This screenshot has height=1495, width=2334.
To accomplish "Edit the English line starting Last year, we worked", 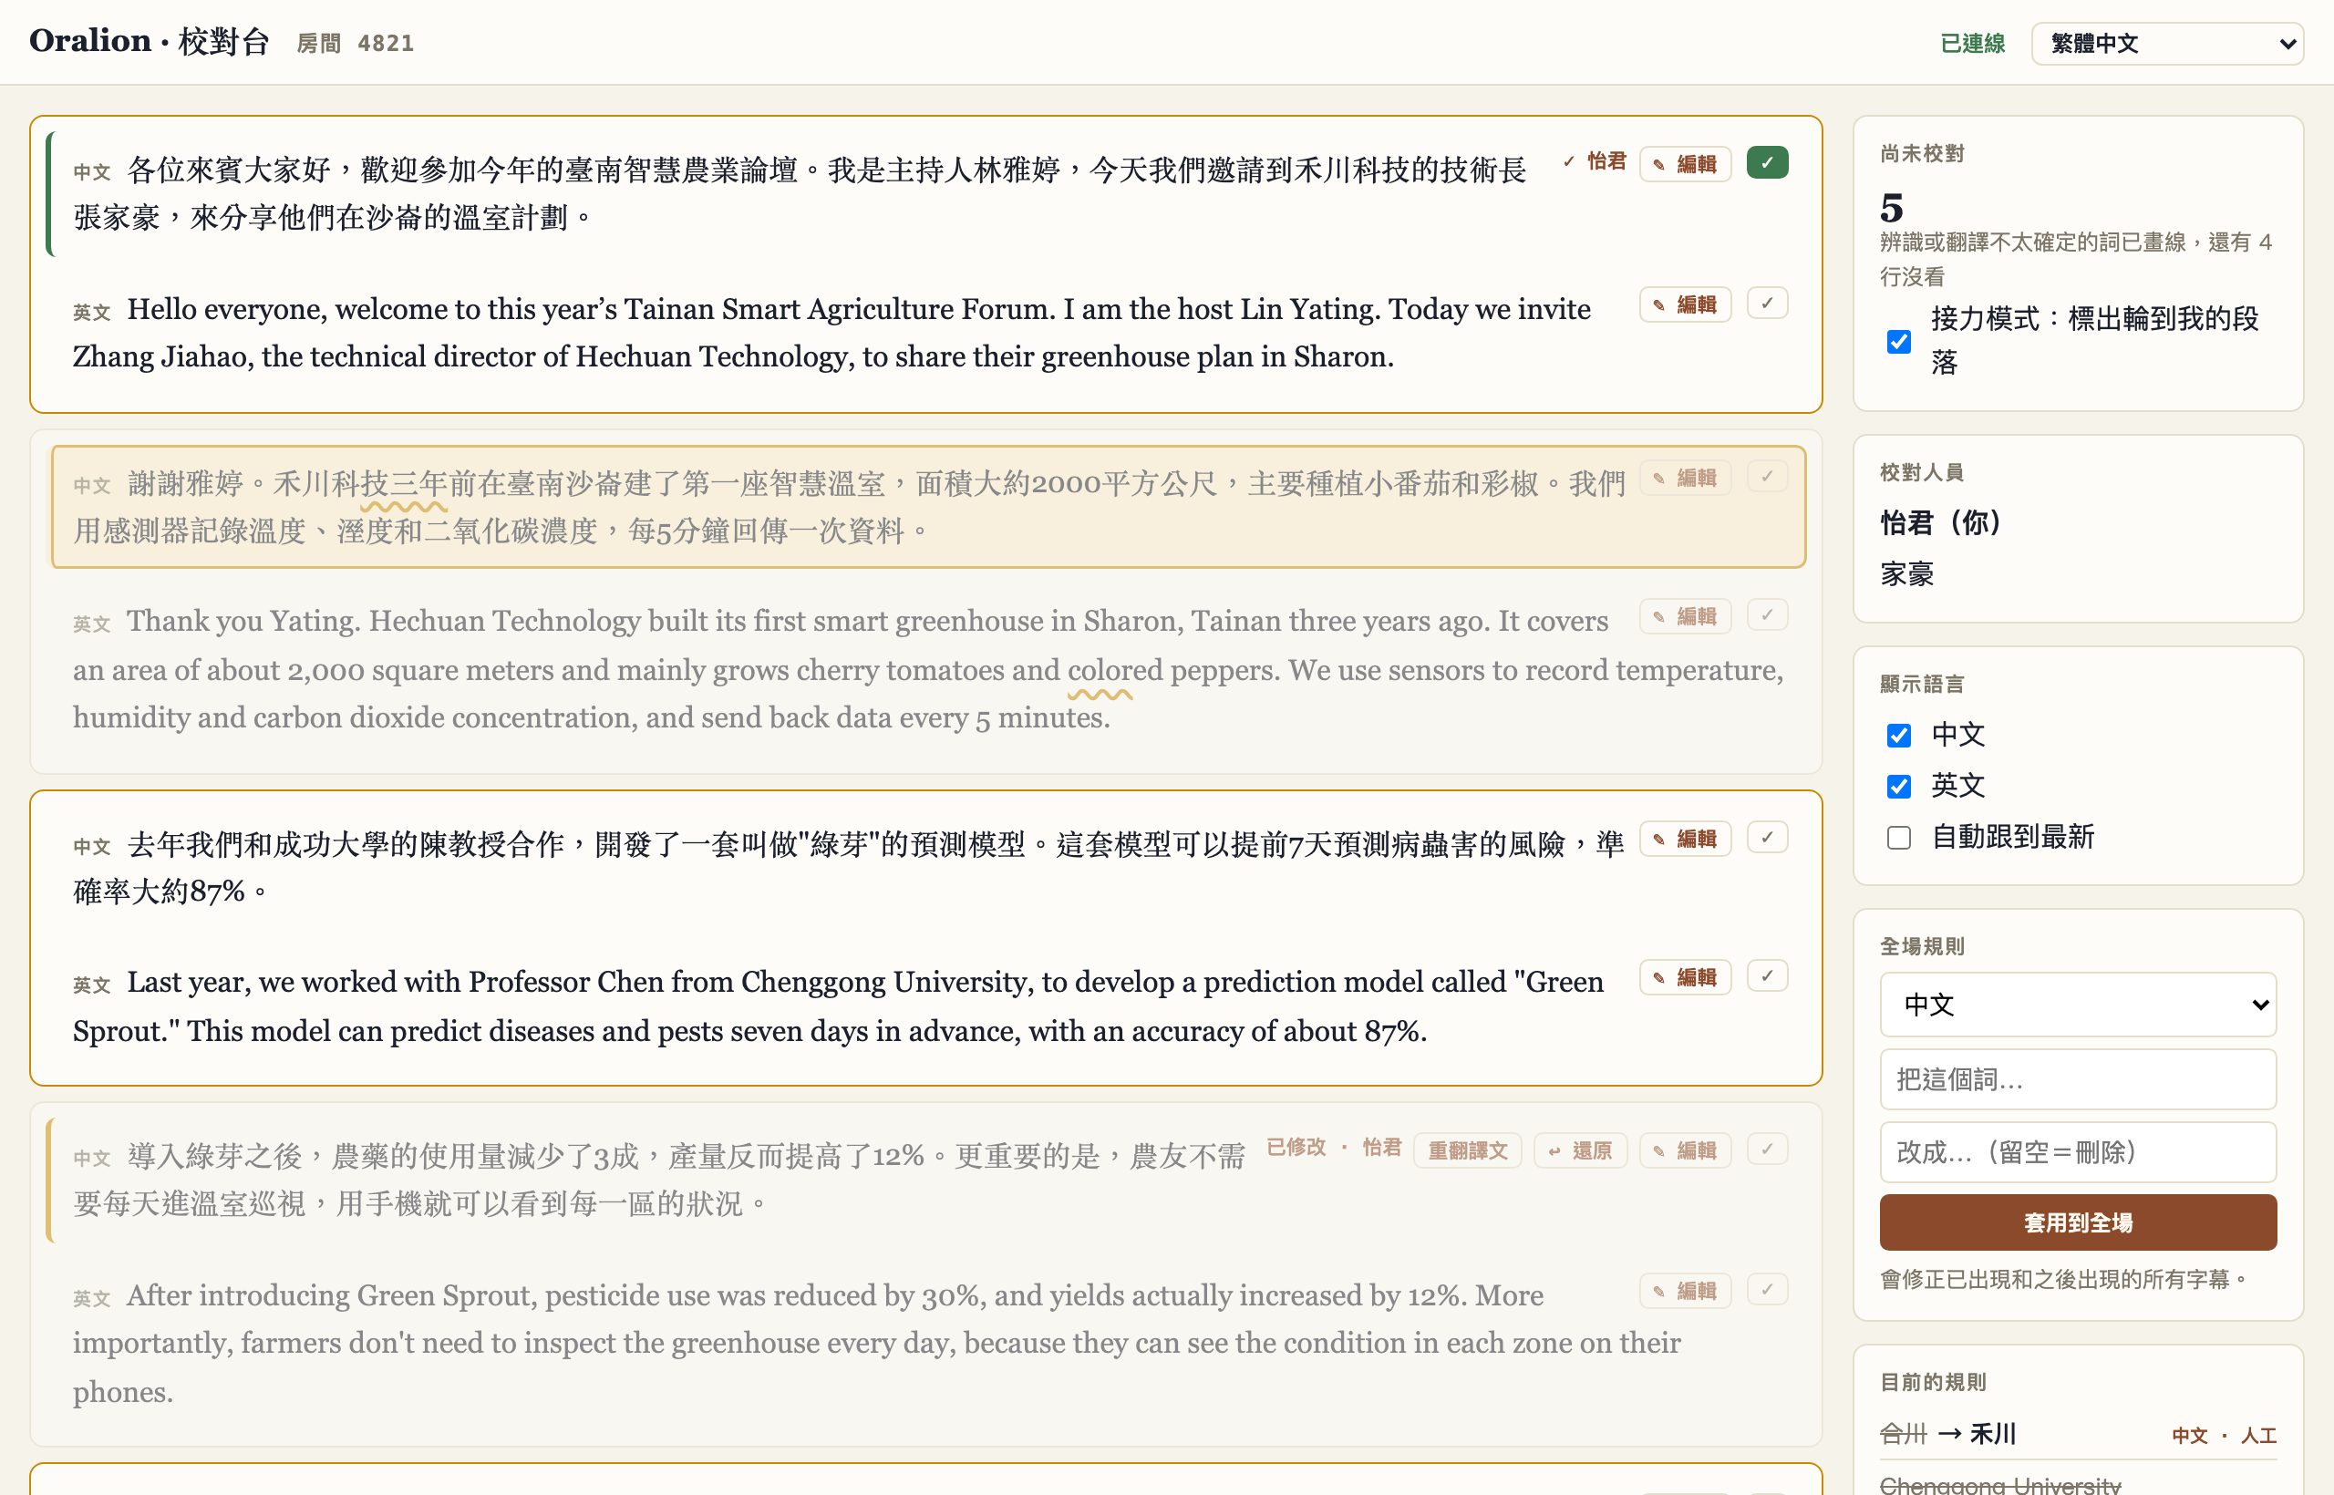I will coord(1686,977).
